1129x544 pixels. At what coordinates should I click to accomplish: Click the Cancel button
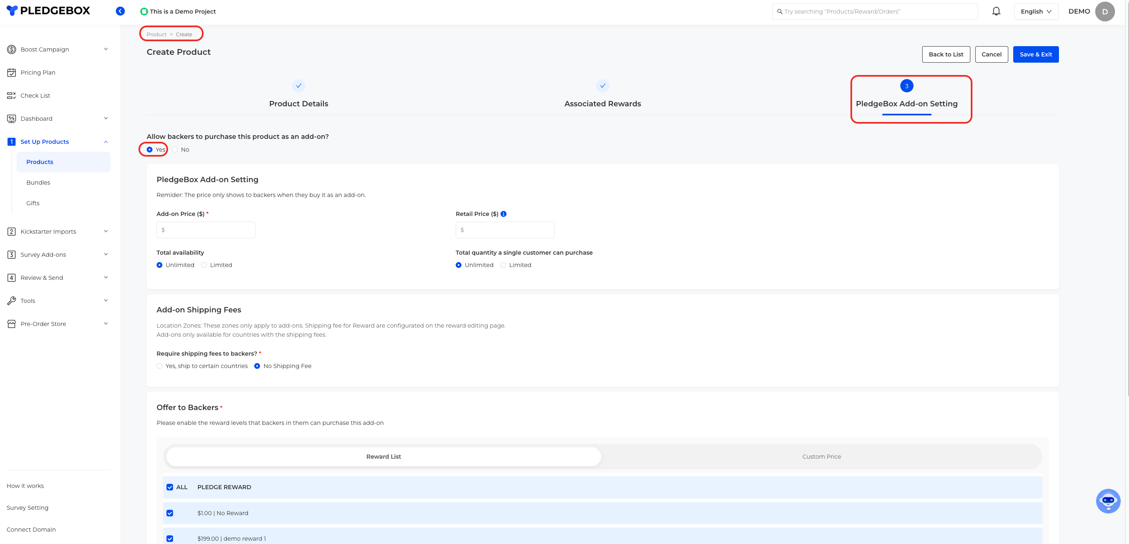[x=991, y=54]
